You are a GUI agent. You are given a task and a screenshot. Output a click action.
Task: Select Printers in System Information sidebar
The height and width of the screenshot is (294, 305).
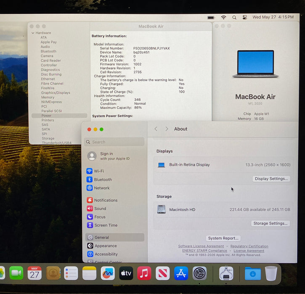tap(48, 120)
